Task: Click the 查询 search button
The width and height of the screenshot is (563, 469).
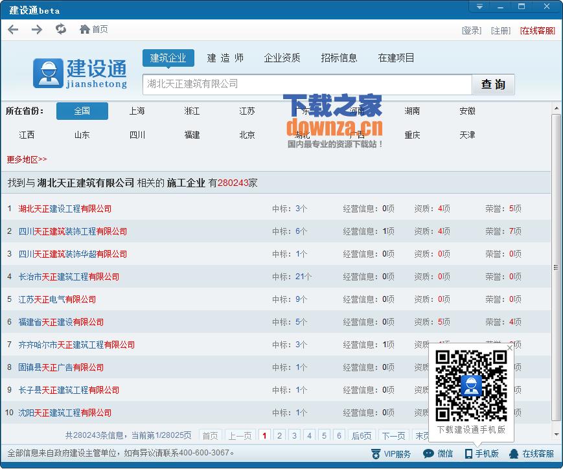Action: (x=493, y=85)
